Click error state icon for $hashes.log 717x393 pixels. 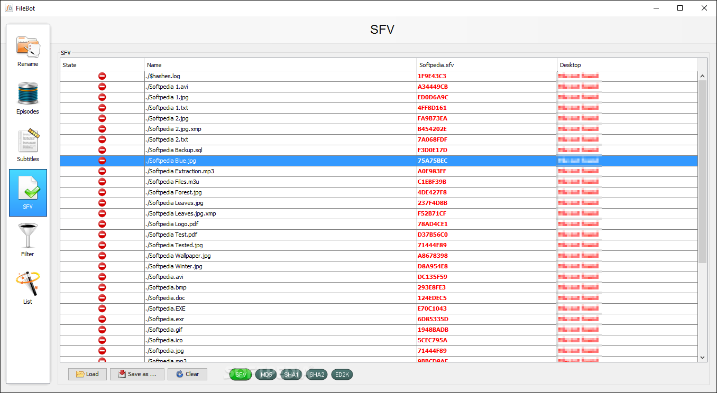(102, 76)
